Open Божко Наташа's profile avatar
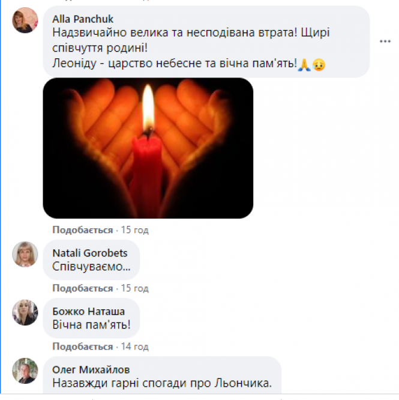 [x=25, y=312]
